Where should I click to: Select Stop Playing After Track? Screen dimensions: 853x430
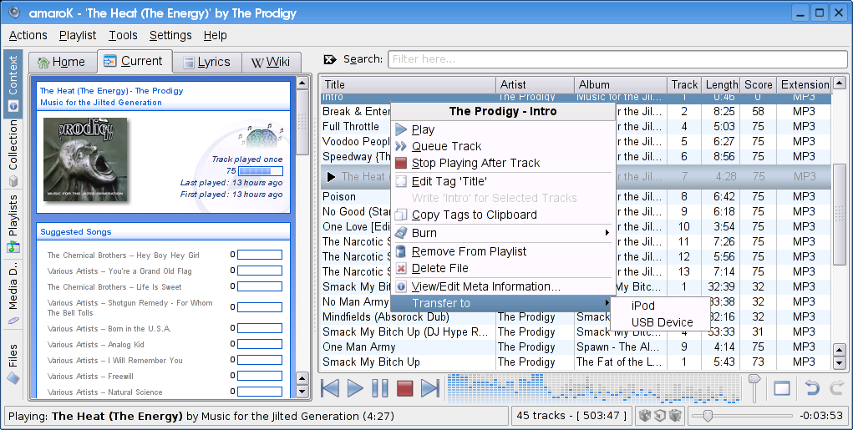click(503, 163)
